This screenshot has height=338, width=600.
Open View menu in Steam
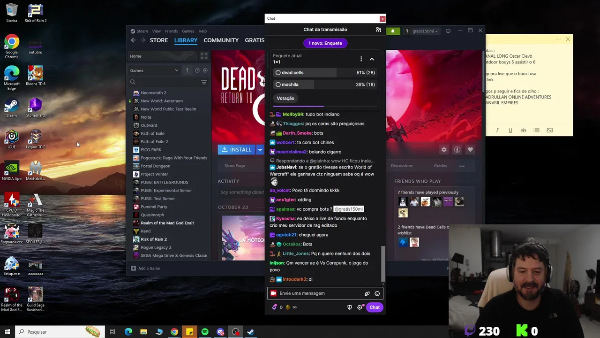[x=156, y=31]
